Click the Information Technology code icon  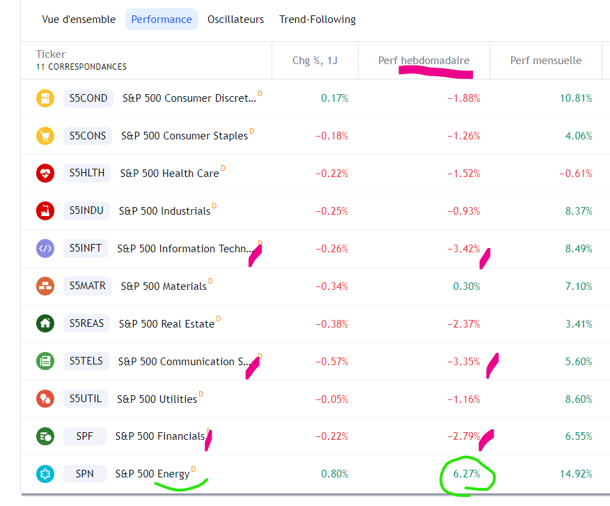coord(45,248)
